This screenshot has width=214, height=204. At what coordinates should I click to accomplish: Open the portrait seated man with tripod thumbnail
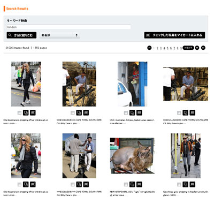pos(79,84)
